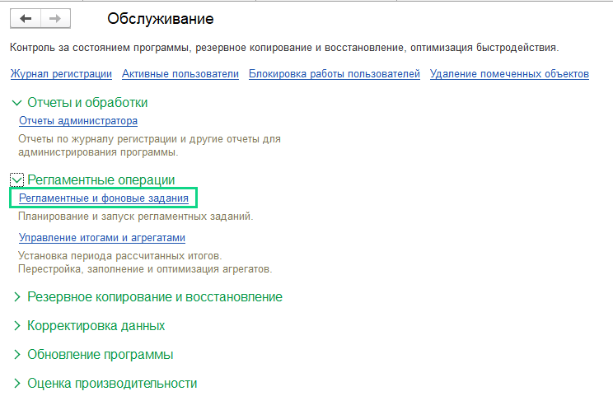Collapse the Регламентные операции section chevron

coord(16,180)
